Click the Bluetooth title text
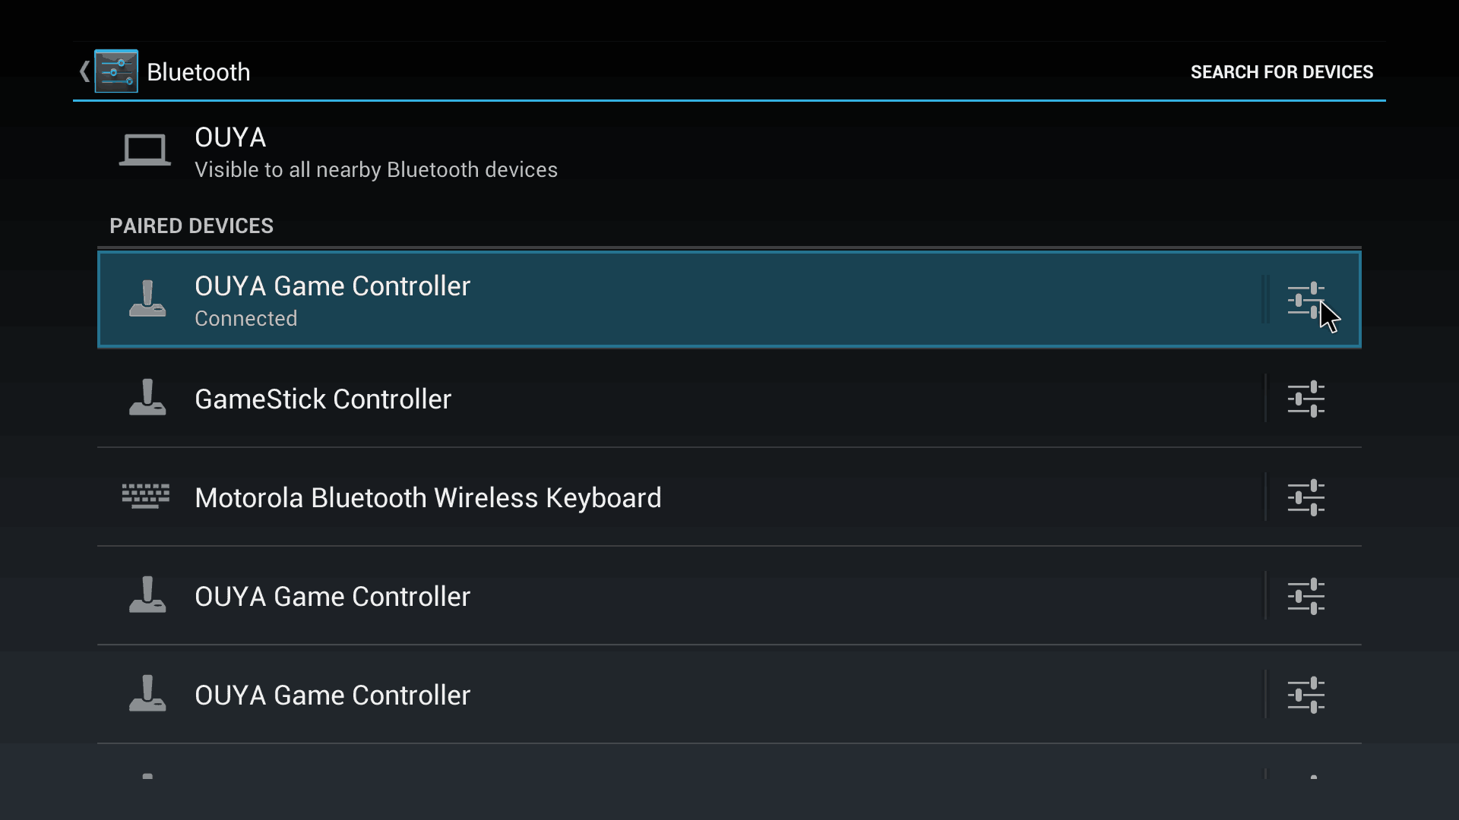 tap(198, 72)
